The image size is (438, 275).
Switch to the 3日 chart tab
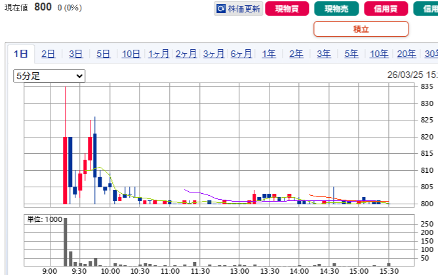pyautogui.click(x=75, y=54)
